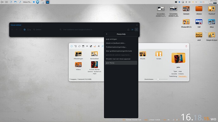Click the orange rename 'ab' icon in file manager
Image resolution: width=218 pixels, height=122 pixels.
pos(95,46)
